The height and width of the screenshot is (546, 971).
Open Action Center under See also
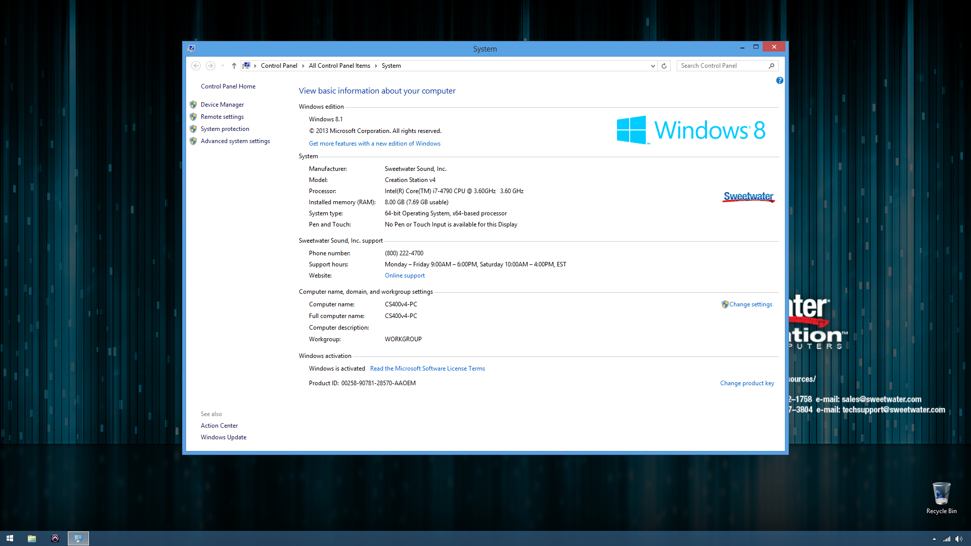coord(219,426)
